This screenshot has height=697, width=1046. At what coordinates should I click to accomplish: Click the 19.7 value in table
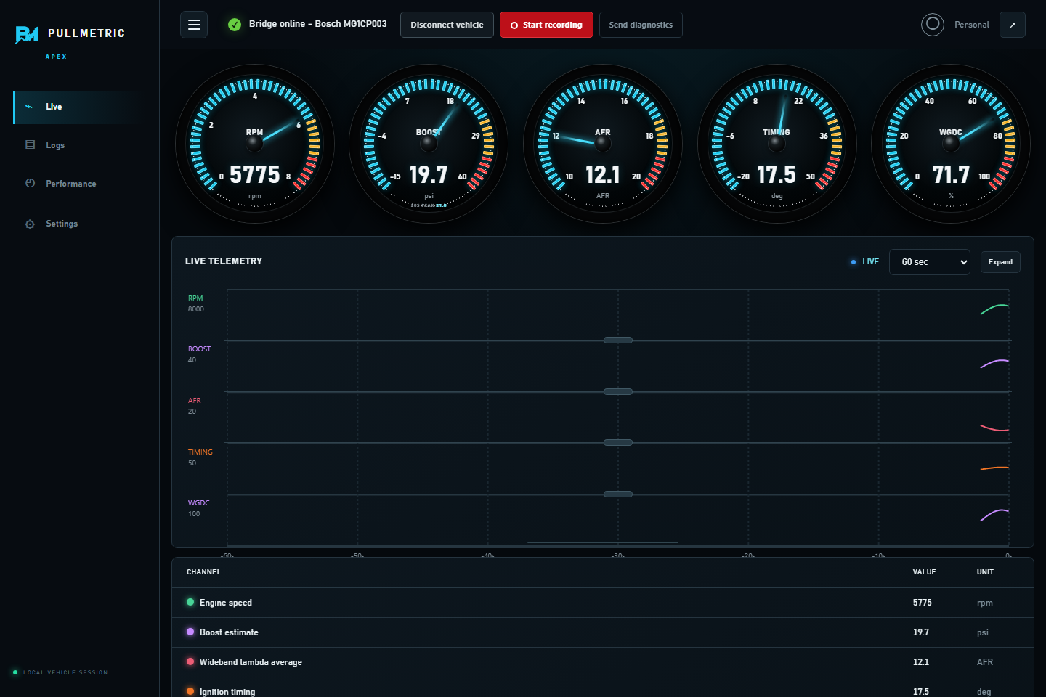pyautogui.click(x=920, y=632)
